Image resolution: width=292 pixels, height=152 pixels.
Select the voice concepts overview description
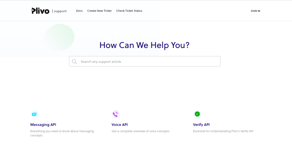(x=141, y=131)
